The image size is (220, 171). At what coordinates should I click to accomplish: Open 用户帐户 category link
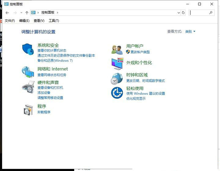point(135,46)
